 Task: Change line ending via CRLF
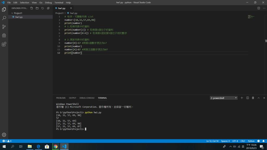pos(243,141)
